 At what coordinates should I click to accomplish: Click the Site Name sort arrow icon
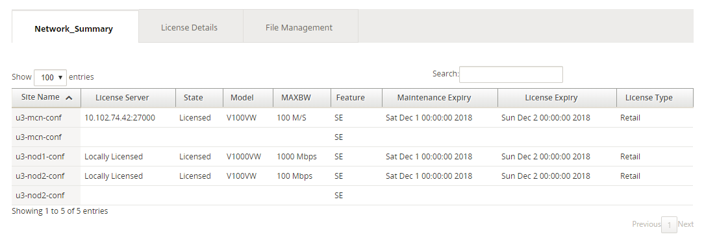(x=69, y=98)
